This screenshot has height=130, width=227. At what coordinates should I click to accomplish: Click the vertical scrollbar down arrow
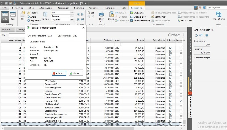pos(184,125)
